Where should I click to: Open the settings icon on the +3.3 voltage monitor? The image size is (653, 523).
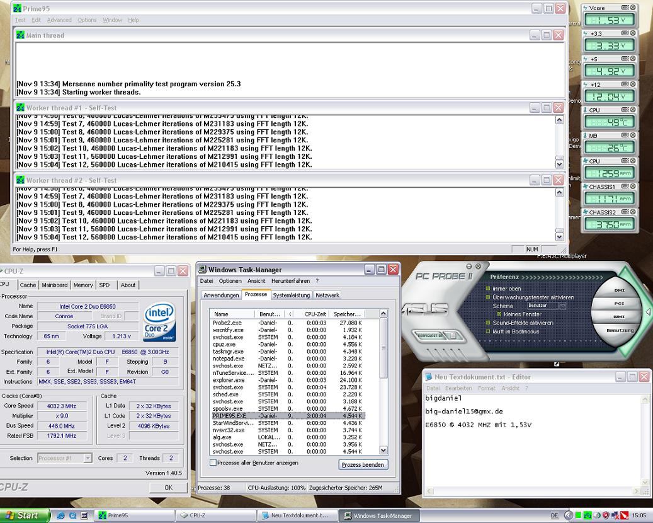pos(625,33)
